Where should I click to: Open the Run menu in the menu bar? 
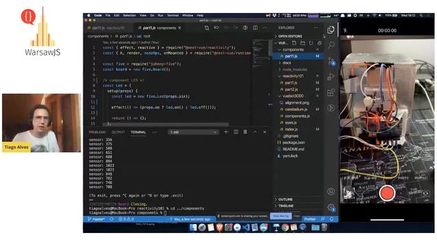coord(160,15)
